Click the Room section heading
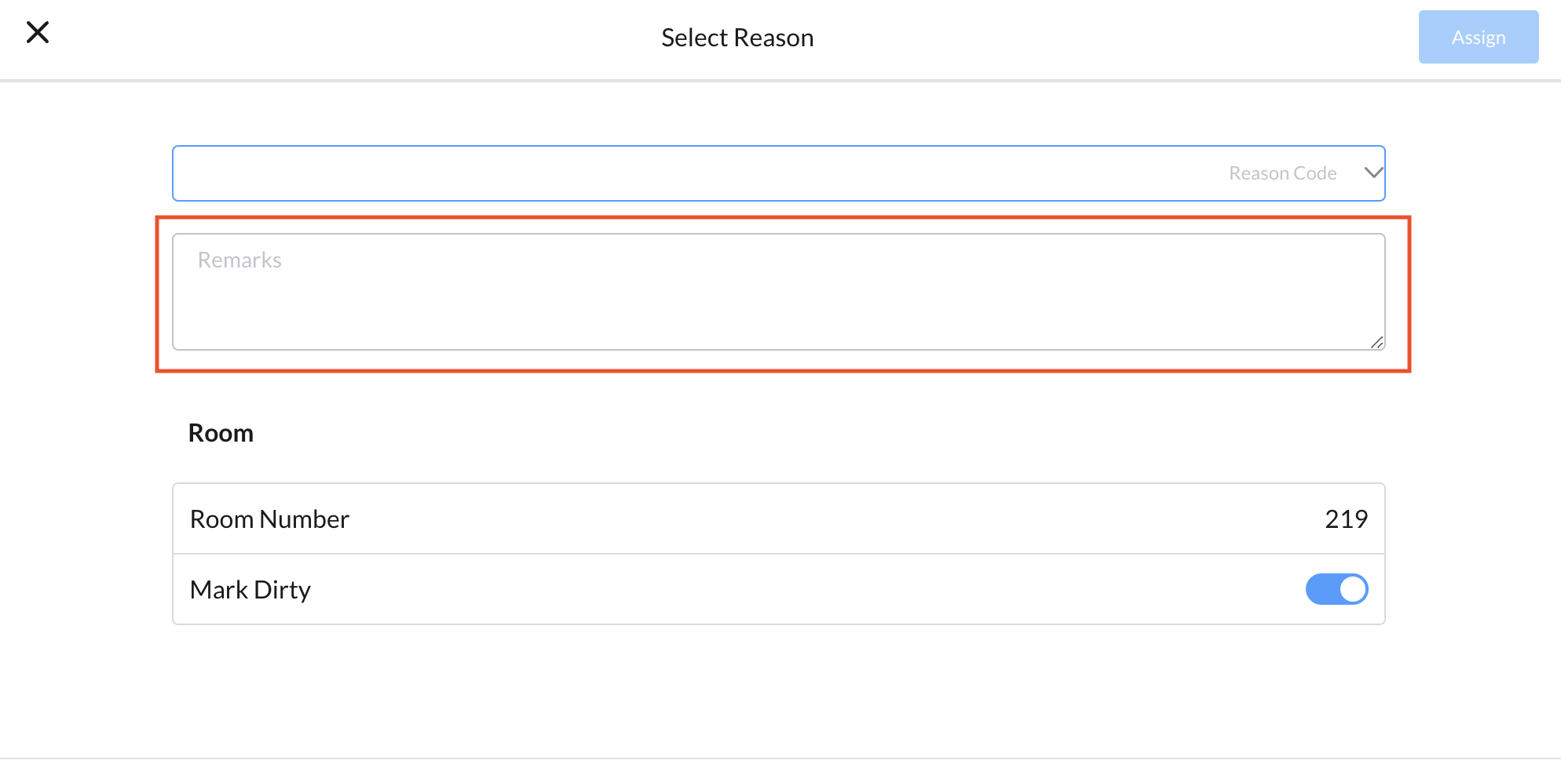1561x764 pixels. (x=221, y=432)
